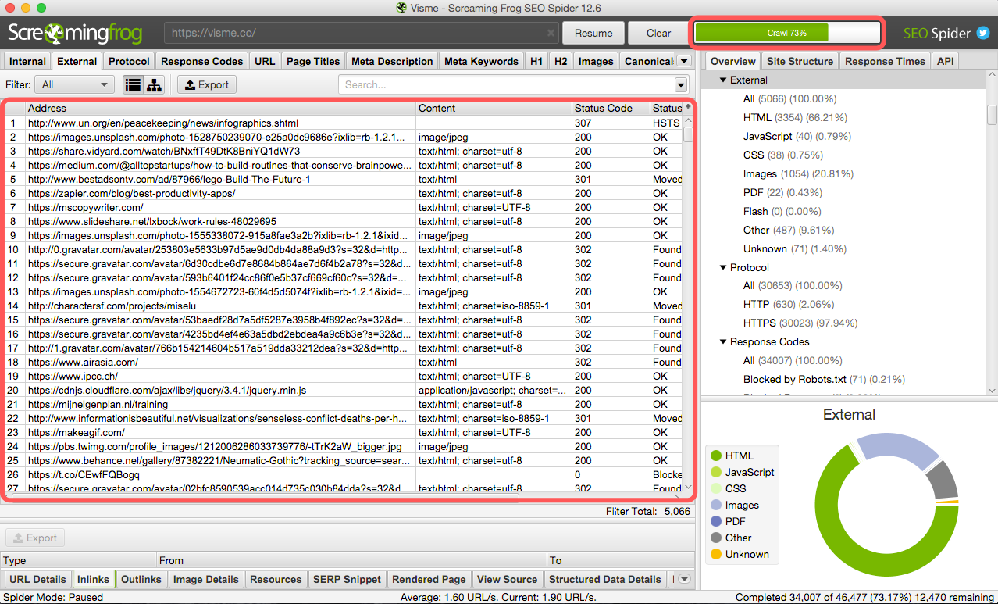Click the Resume crawl button
This screenshot has height=604, width=998.
(593, 33)
